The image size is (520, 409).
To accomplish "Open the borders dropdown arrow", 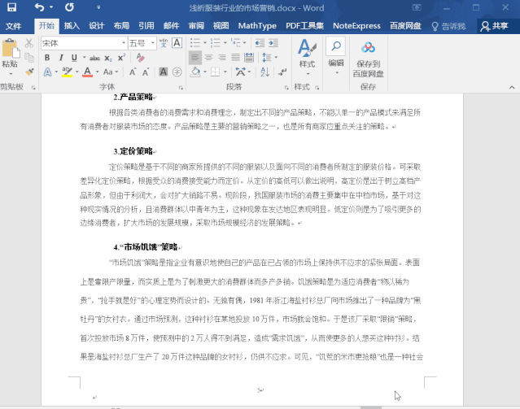I will coord(225,72).
